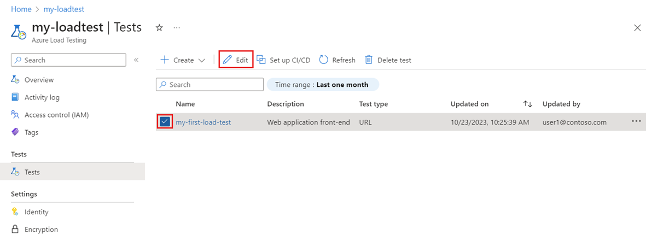Click the tests list Search field

pos(214,85)
